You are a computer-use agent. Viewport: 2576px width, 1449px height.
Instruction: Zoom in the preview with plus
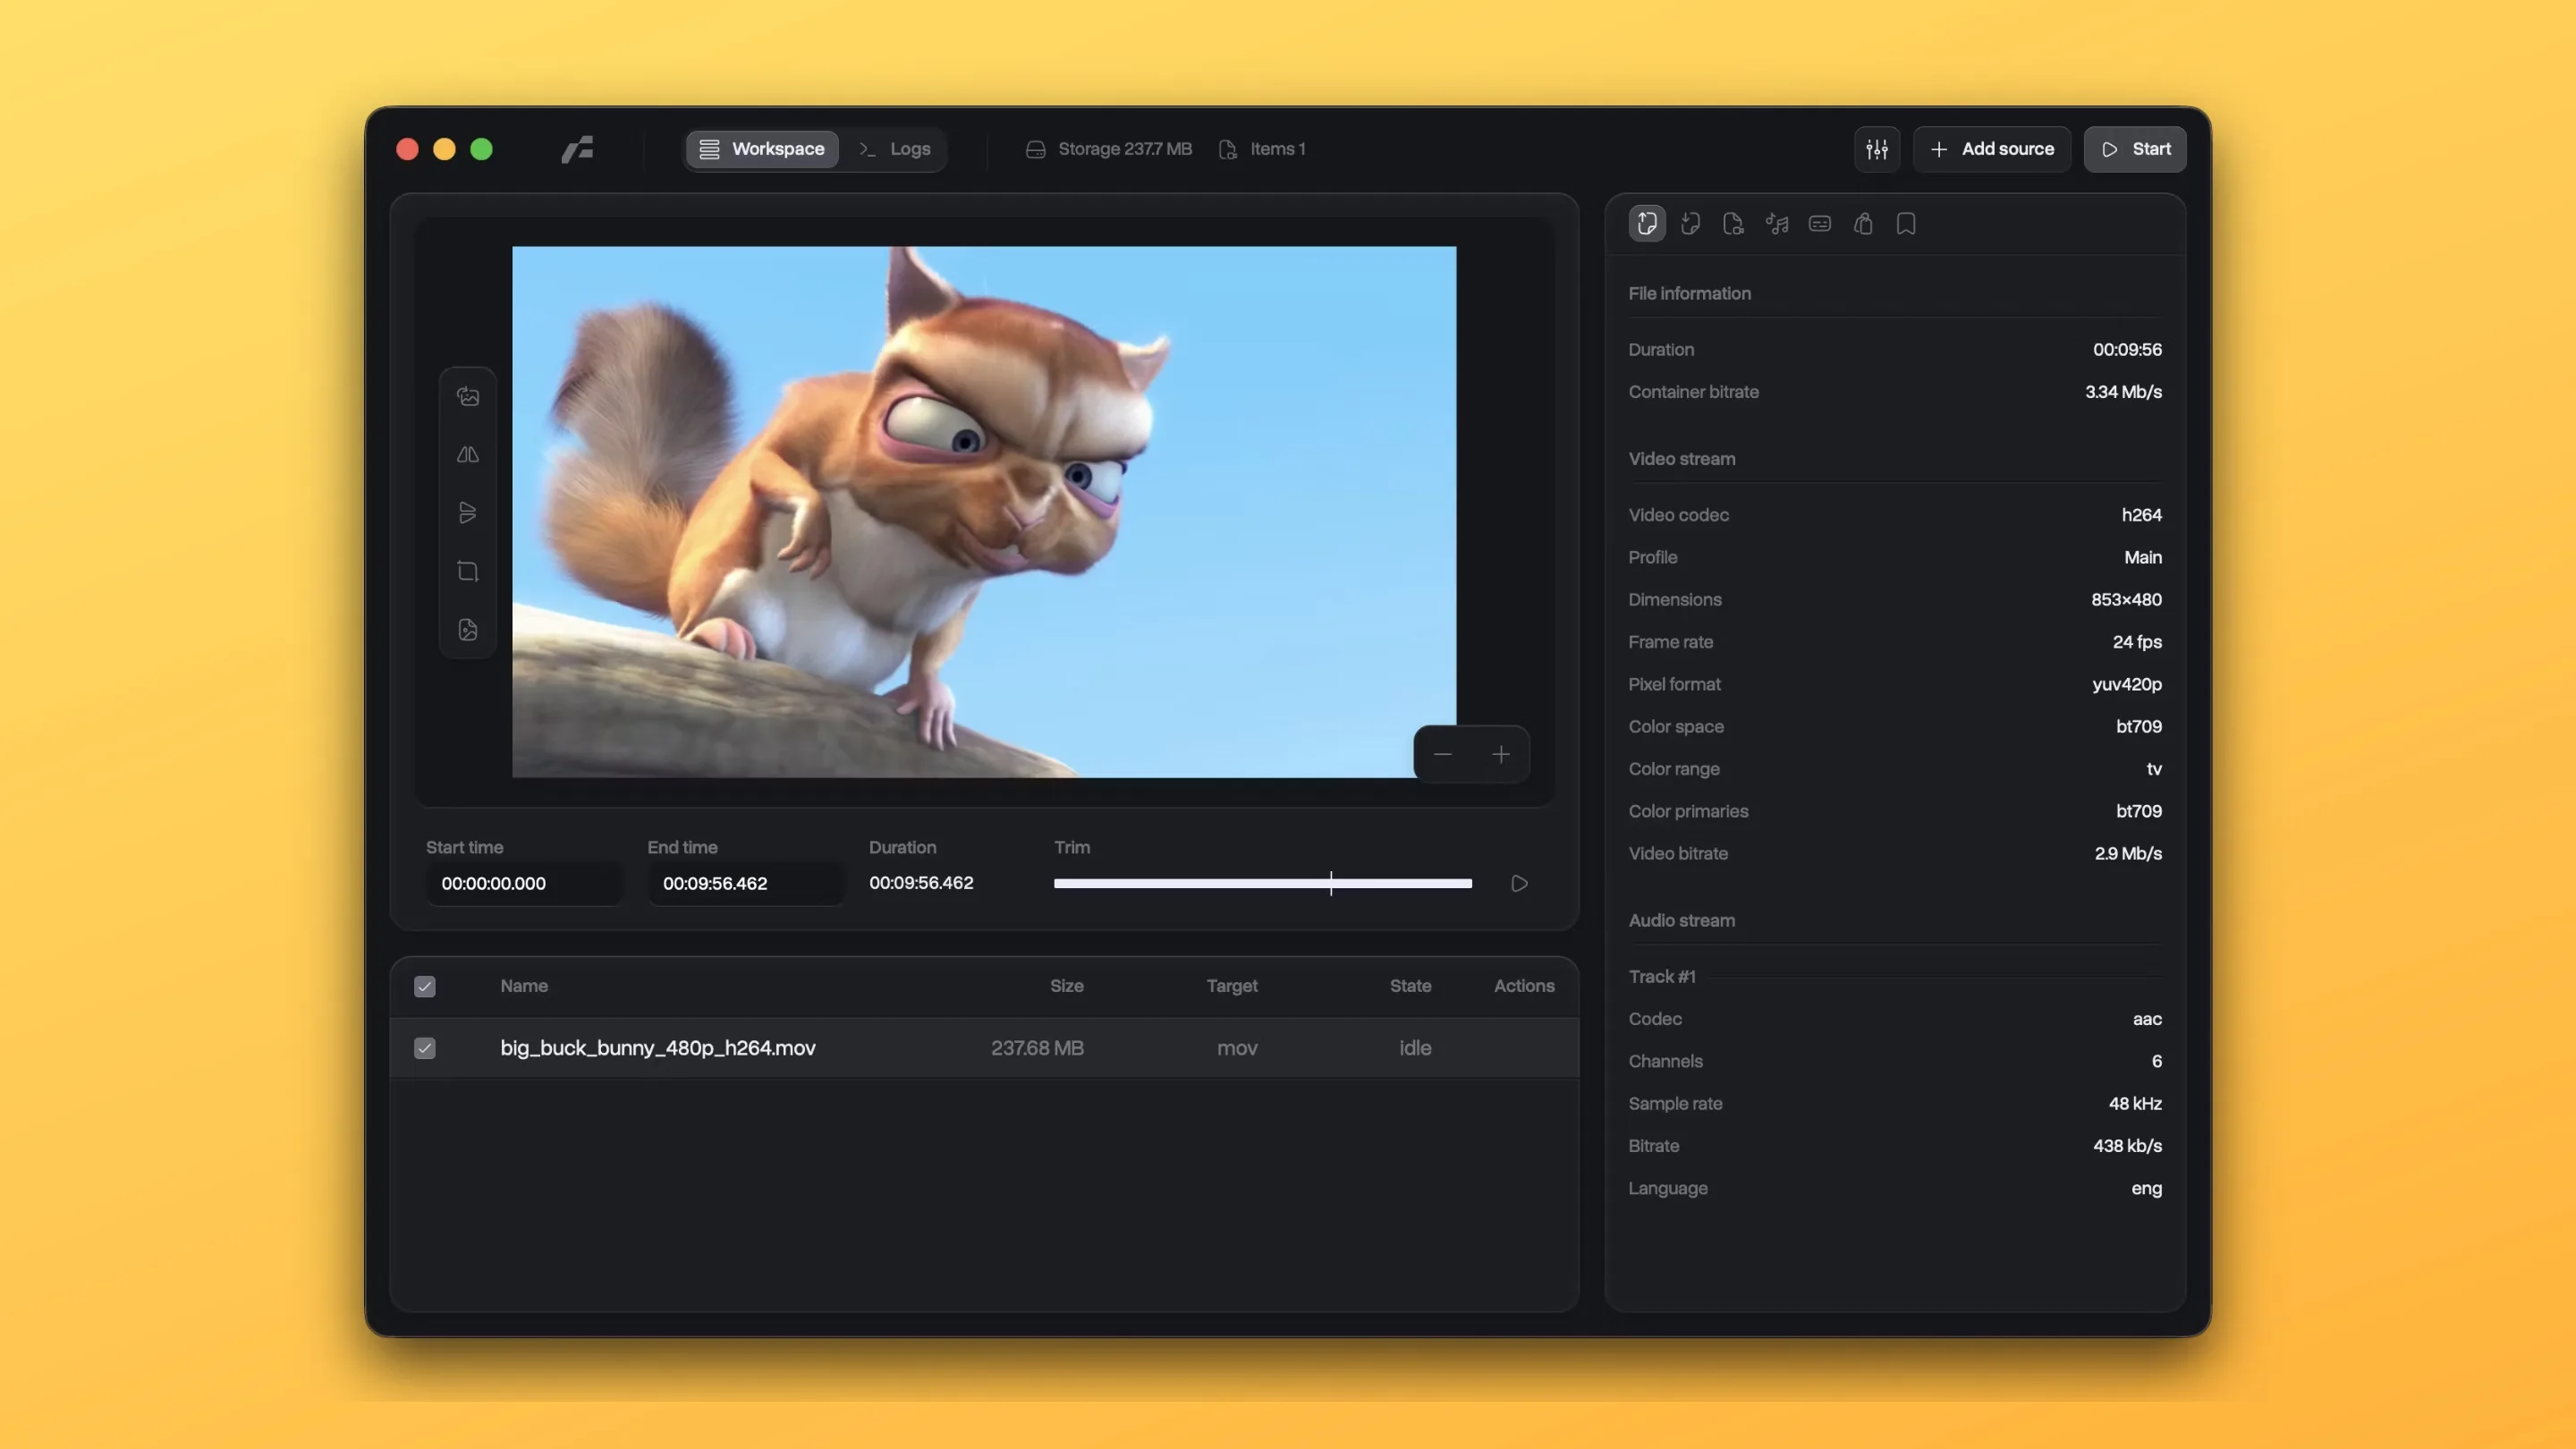pyautogui.click(x=1501, y=755)
